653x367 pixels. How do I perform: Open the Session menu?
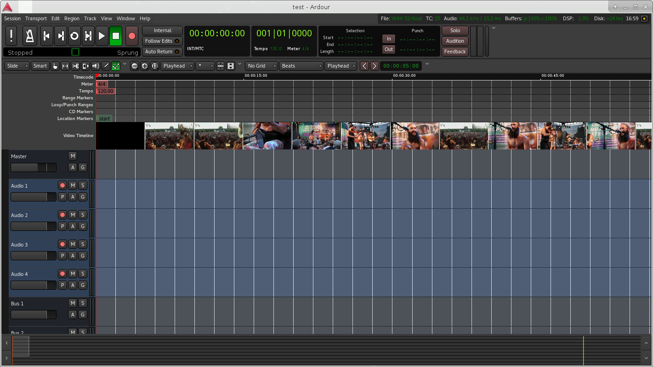point(12,18)
